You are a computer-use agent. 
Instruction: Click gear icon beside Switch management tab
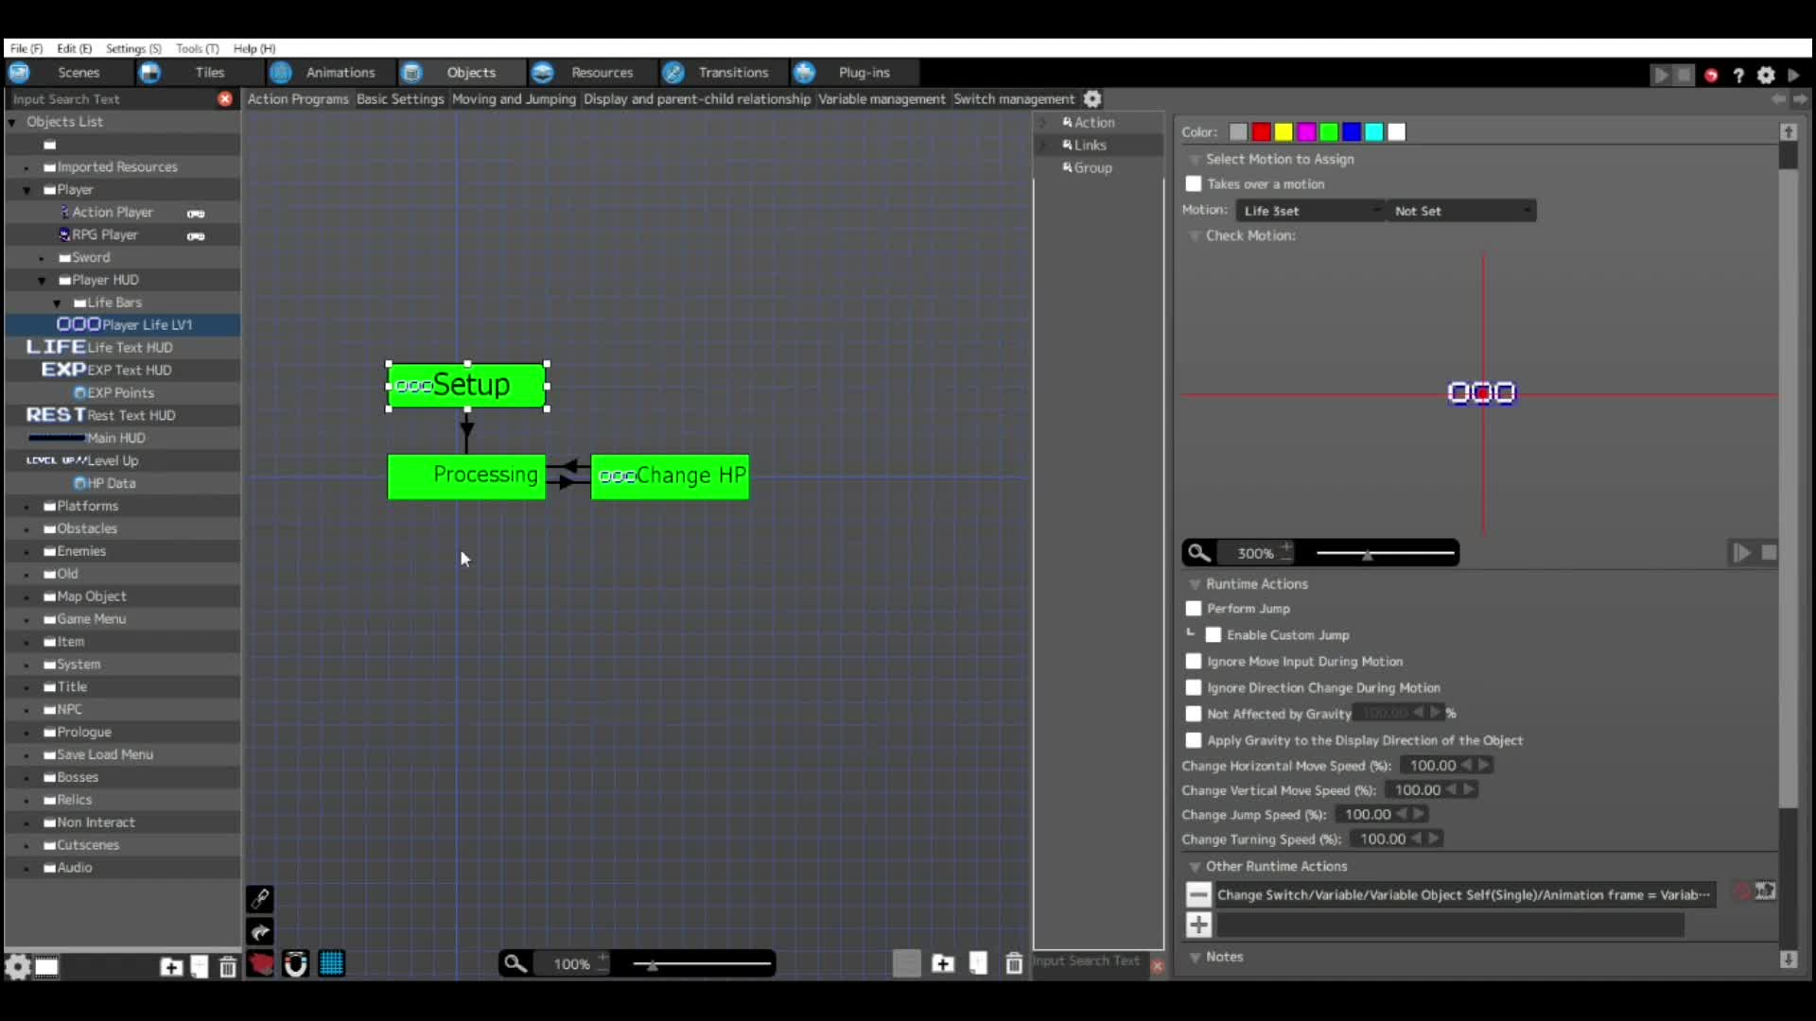(1092, 99)
